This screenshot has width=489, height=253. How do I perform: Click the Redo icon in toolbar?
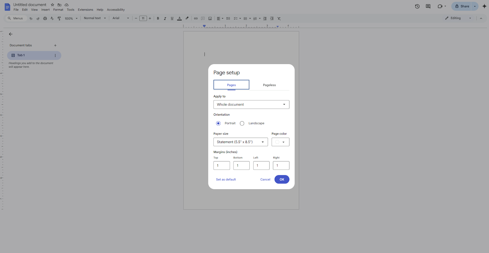tap(38, 18)
